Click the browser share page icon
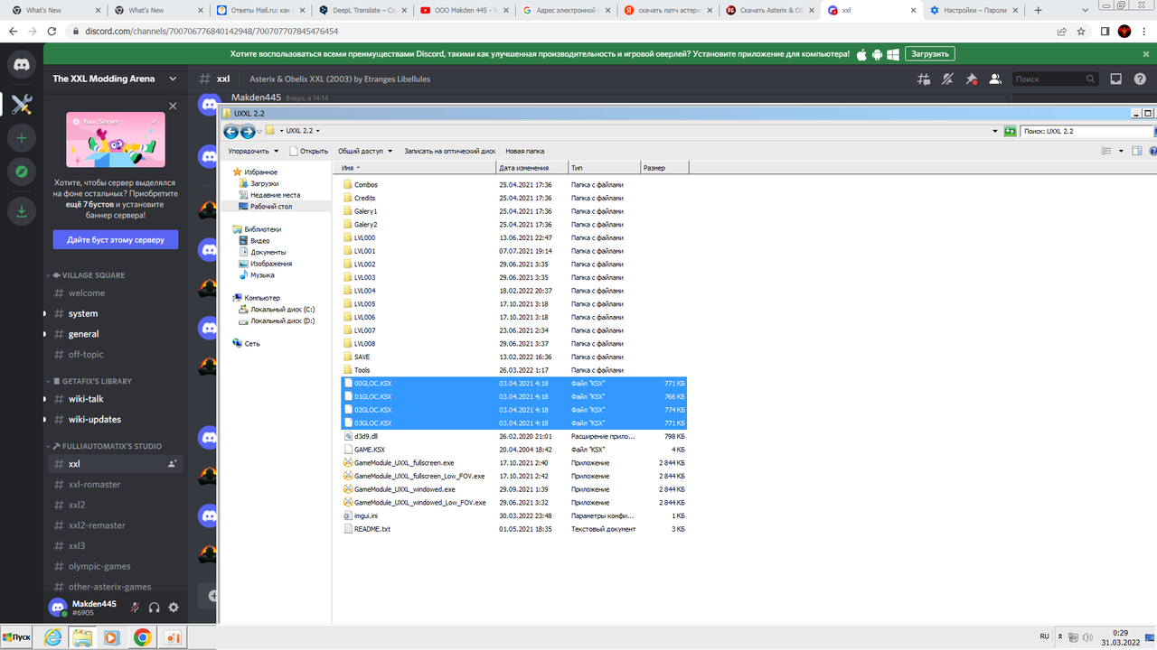 click(1062, 31)
